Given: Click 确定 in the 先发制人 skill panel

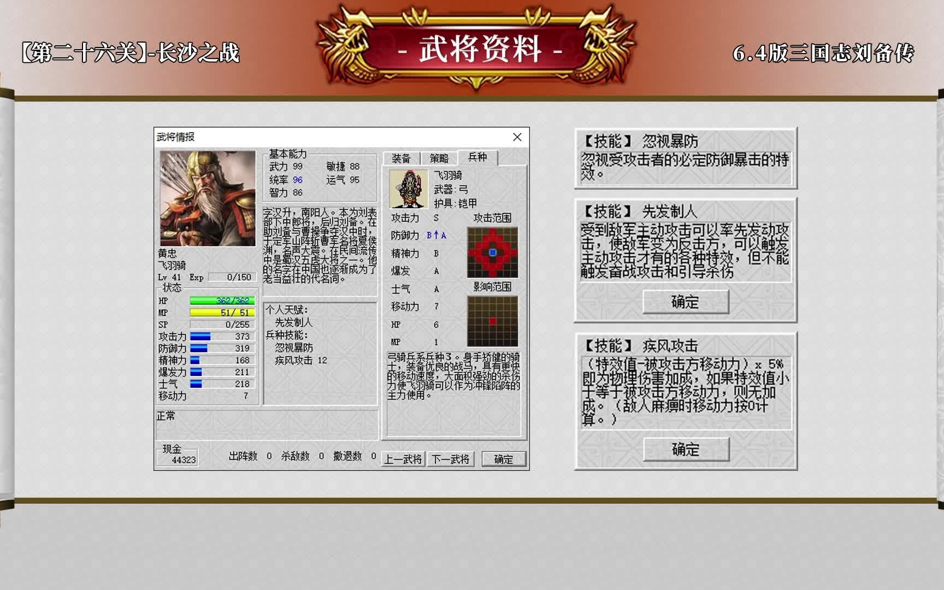Looking at the screenshot, I should tap(685, 302).
